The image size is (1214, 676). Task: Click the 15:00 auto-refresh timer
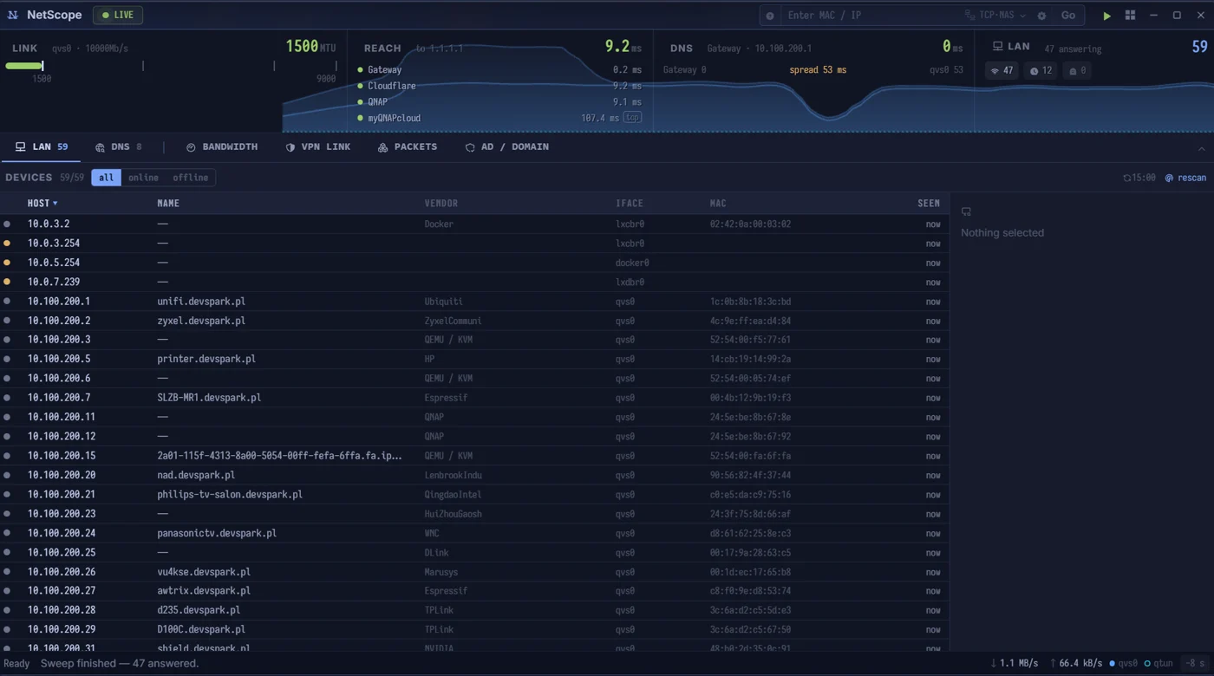pyautogui.click(x=1139, y=178)
